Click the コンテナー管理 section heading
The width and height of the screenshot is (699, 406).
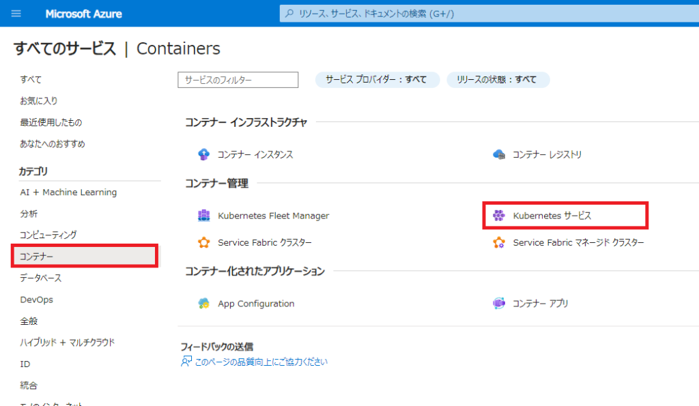click(216, 183)
